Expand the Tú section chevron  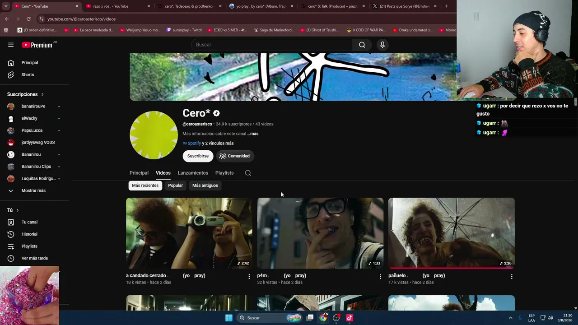click(x=18, y=210)
